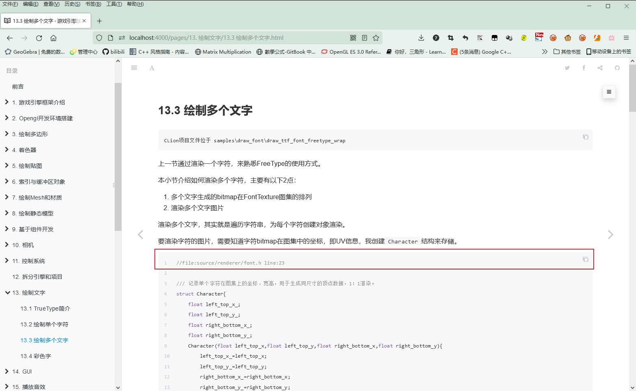Expand chapter 7 绘制Mesh和材质
This screenshot has width=636, height=391.
coord(7,197)
